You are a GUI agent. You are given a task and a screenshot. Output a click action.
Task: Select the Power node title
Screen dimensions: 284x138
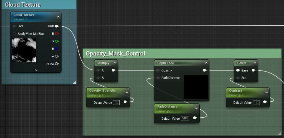[x=242, y=63]
